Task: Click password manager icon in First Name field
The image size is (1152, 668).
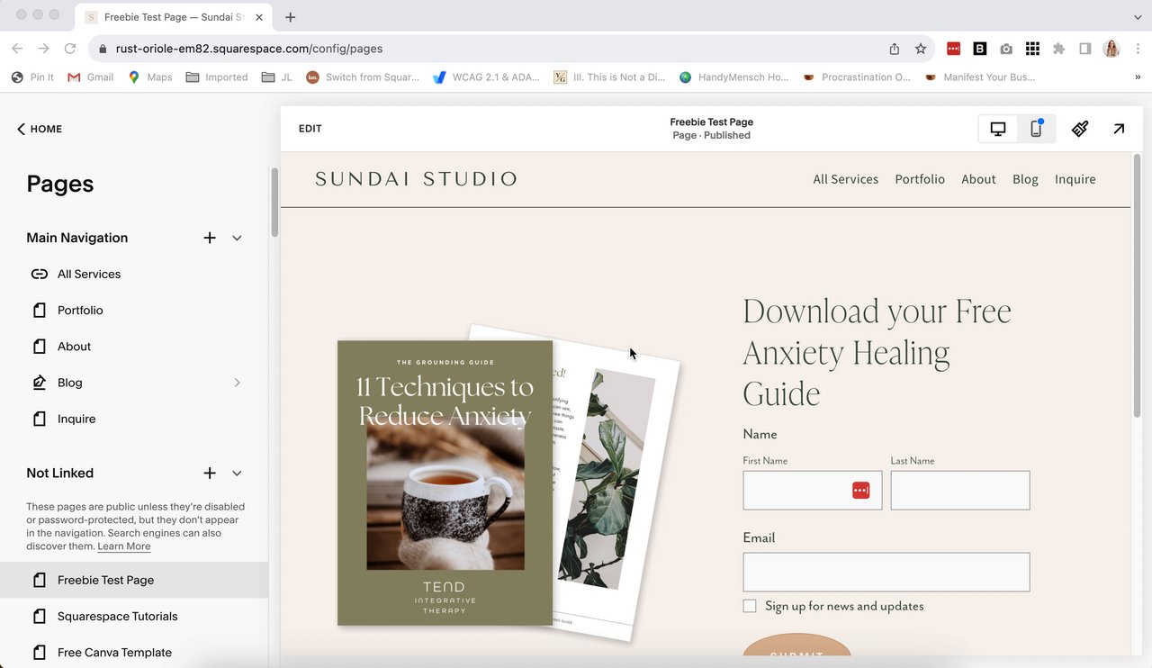Action: pos(861,491)
